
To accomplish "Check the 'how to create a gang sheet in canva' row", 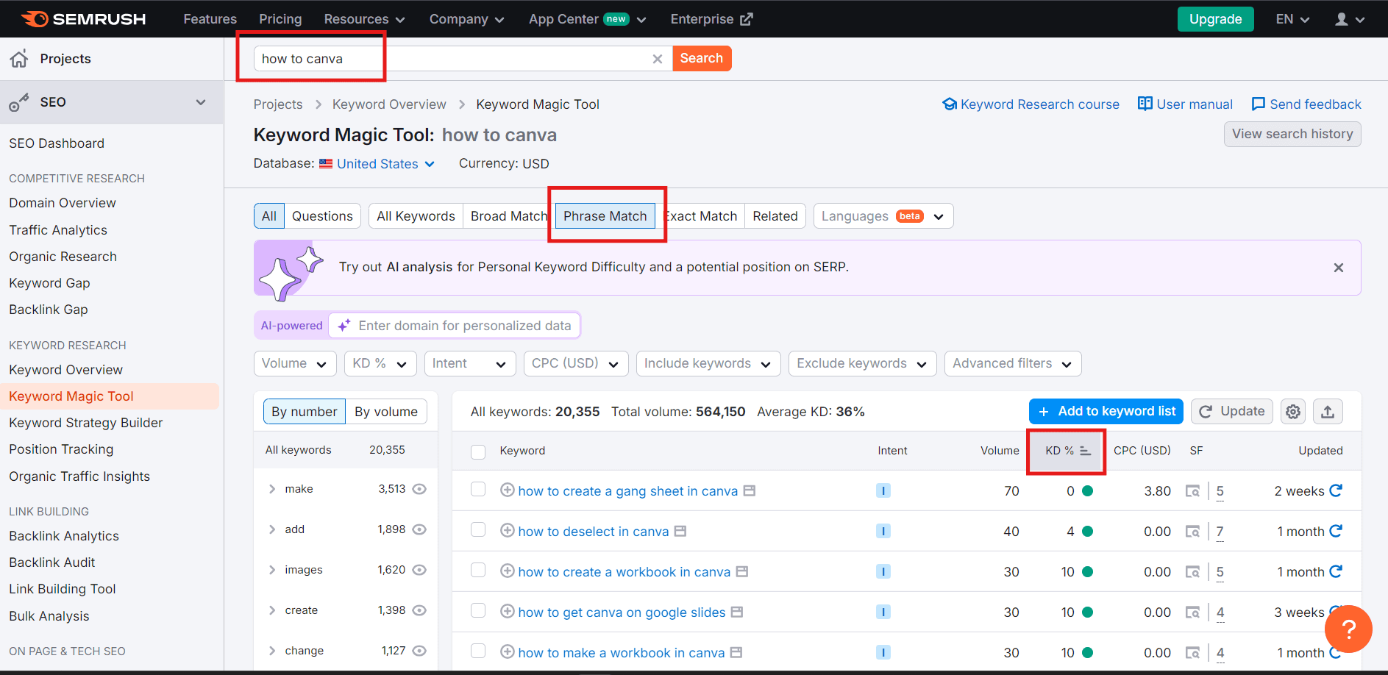I will pos(478,490).
